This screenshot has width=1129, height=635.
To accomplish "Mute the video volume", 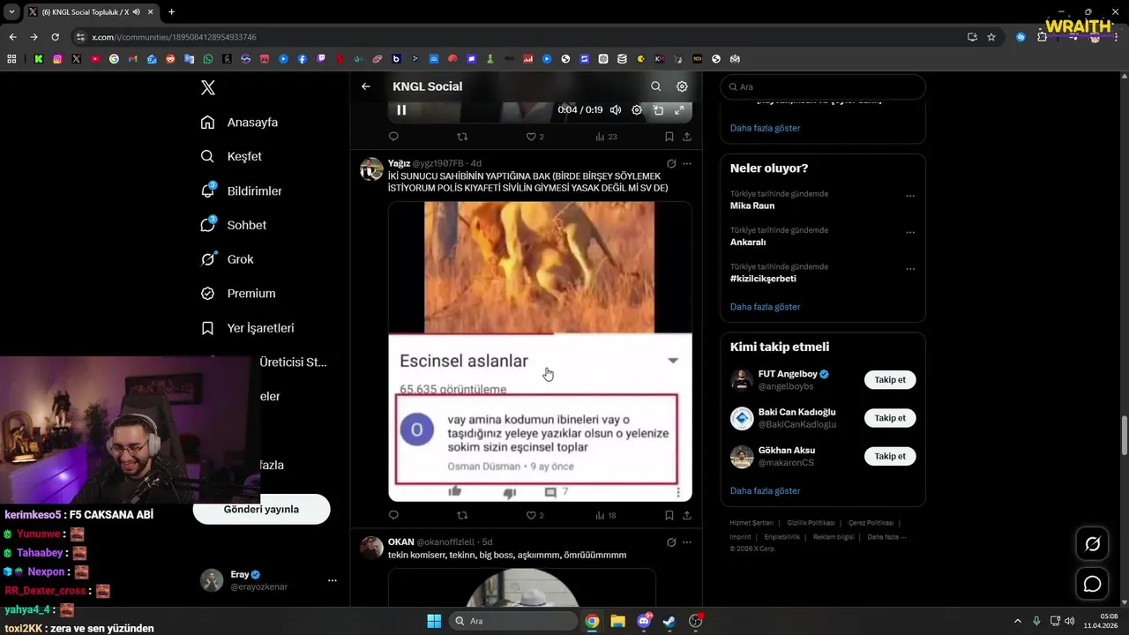I will (616, 110).
